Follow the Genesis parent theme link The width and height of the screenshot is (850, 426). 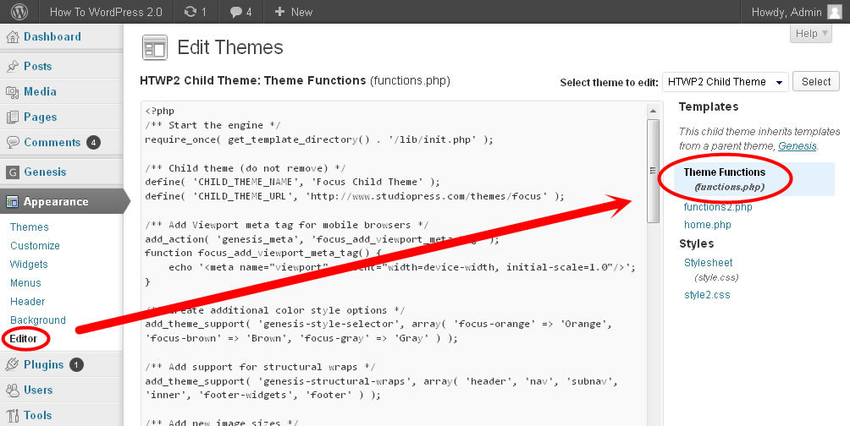click(797, 145)
